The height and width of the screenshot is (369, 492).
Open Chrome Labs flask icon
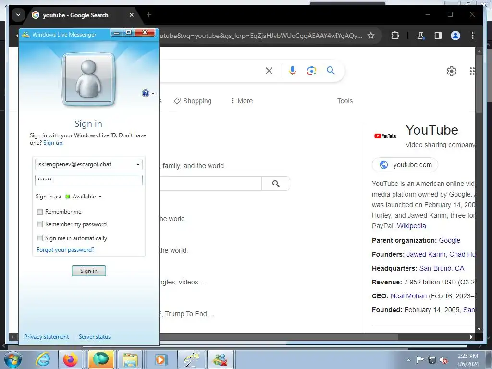click(420, 36)
